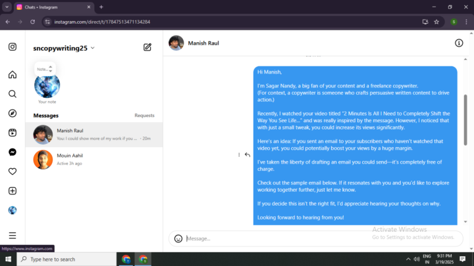
Task: Click the emoji picker in message box
Action: coord(178,238)
